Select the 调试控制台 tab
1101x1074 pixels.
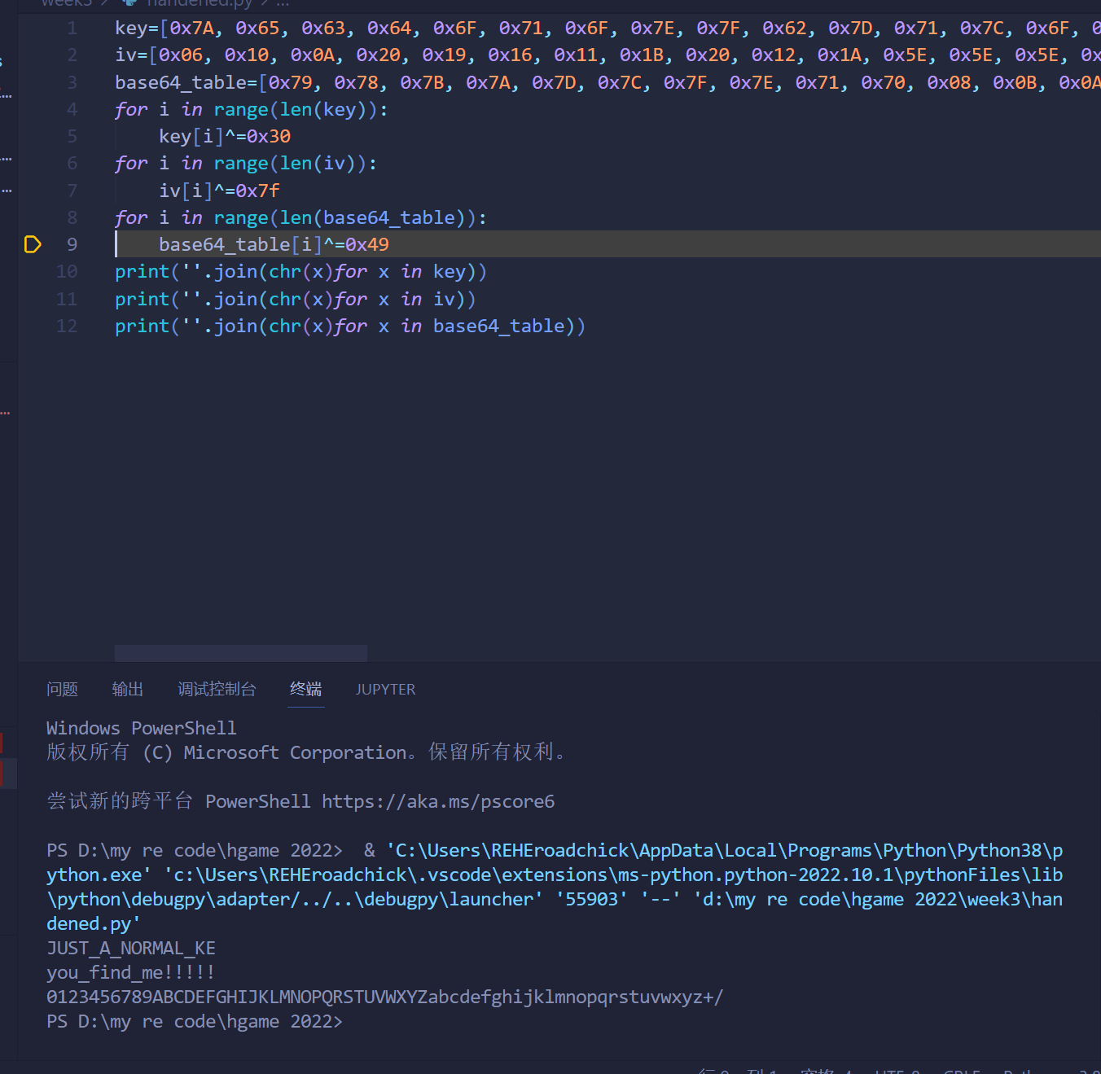coord(217,690)
